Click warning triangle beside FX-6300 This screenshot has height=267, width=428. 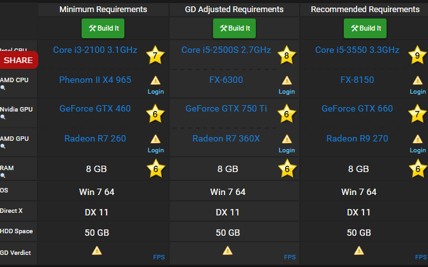(286, 80)
